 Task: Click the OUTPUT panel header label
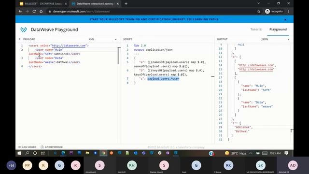point(222,39)
